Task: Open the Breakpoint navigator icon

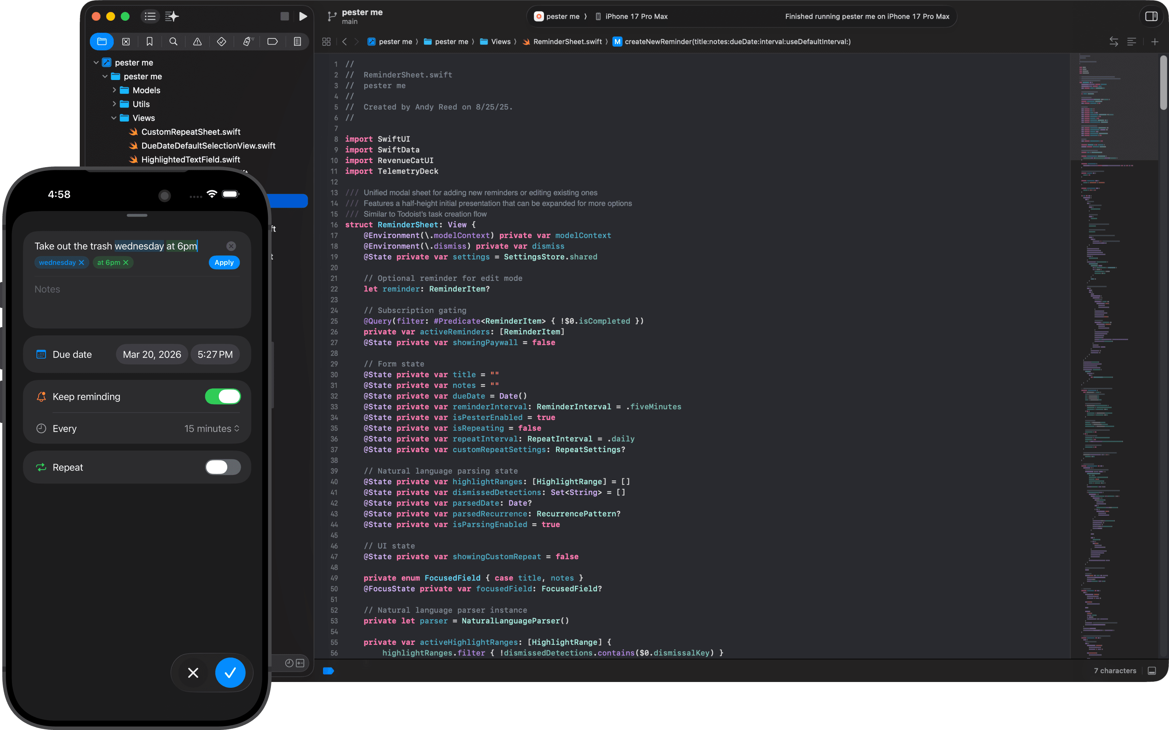Action: pos(272,42)
